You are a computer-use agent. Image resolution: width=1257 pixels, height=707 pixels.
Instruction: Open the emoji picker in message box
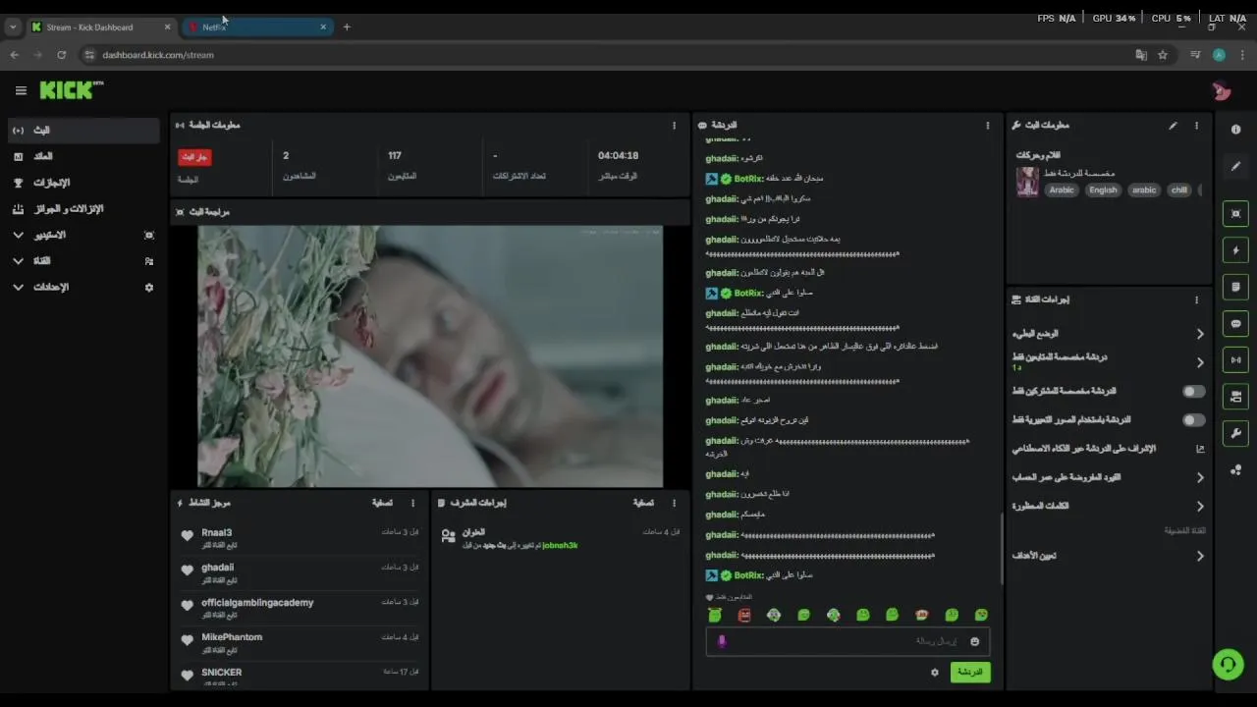974,641
